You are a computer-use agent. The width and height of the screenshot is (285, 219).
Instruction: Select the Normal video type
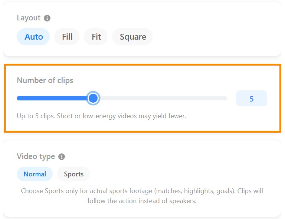[35, 174]
